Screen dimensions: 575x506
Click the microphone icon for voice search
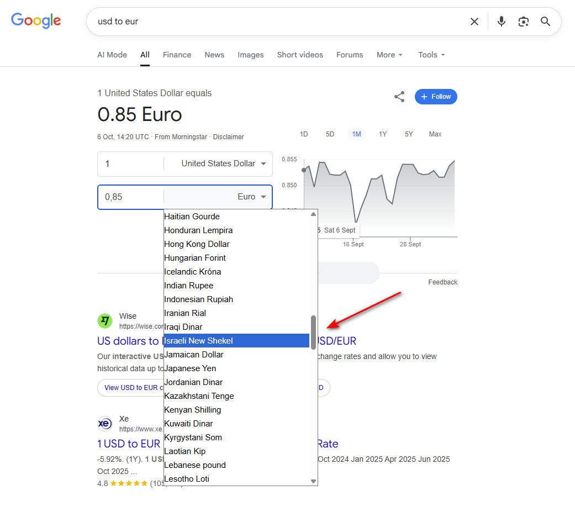coord(501,21)
